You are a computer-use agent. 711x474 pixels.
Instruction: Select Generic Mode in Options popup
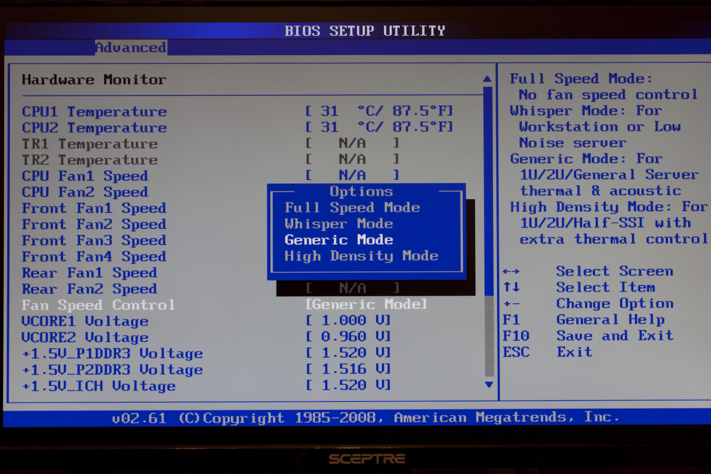[x=339, y=240]
